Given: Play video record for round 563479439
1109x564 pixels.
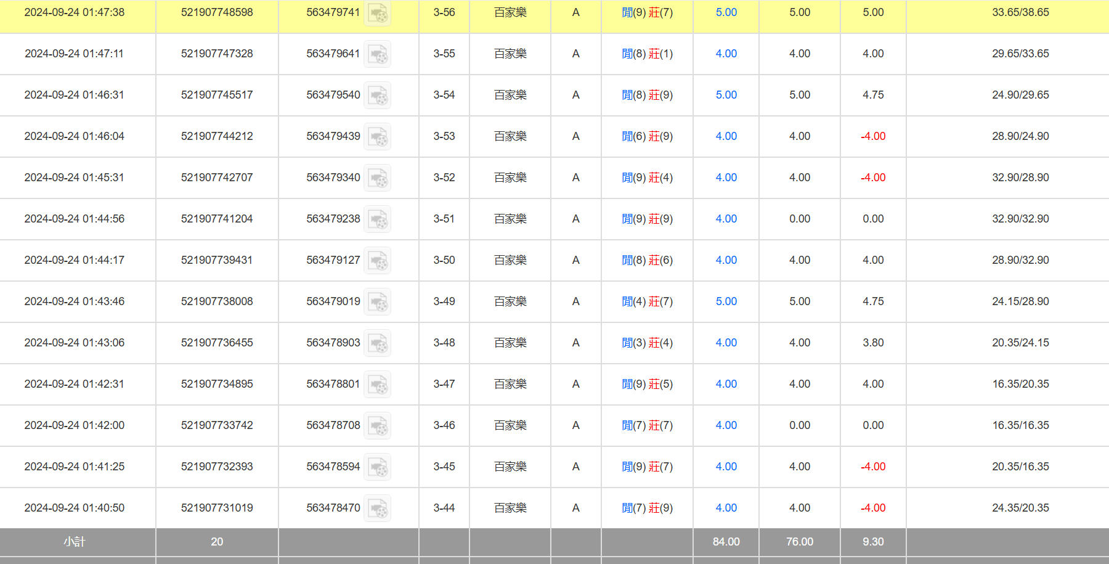Looking at the screenshot, I should point(377,137).
